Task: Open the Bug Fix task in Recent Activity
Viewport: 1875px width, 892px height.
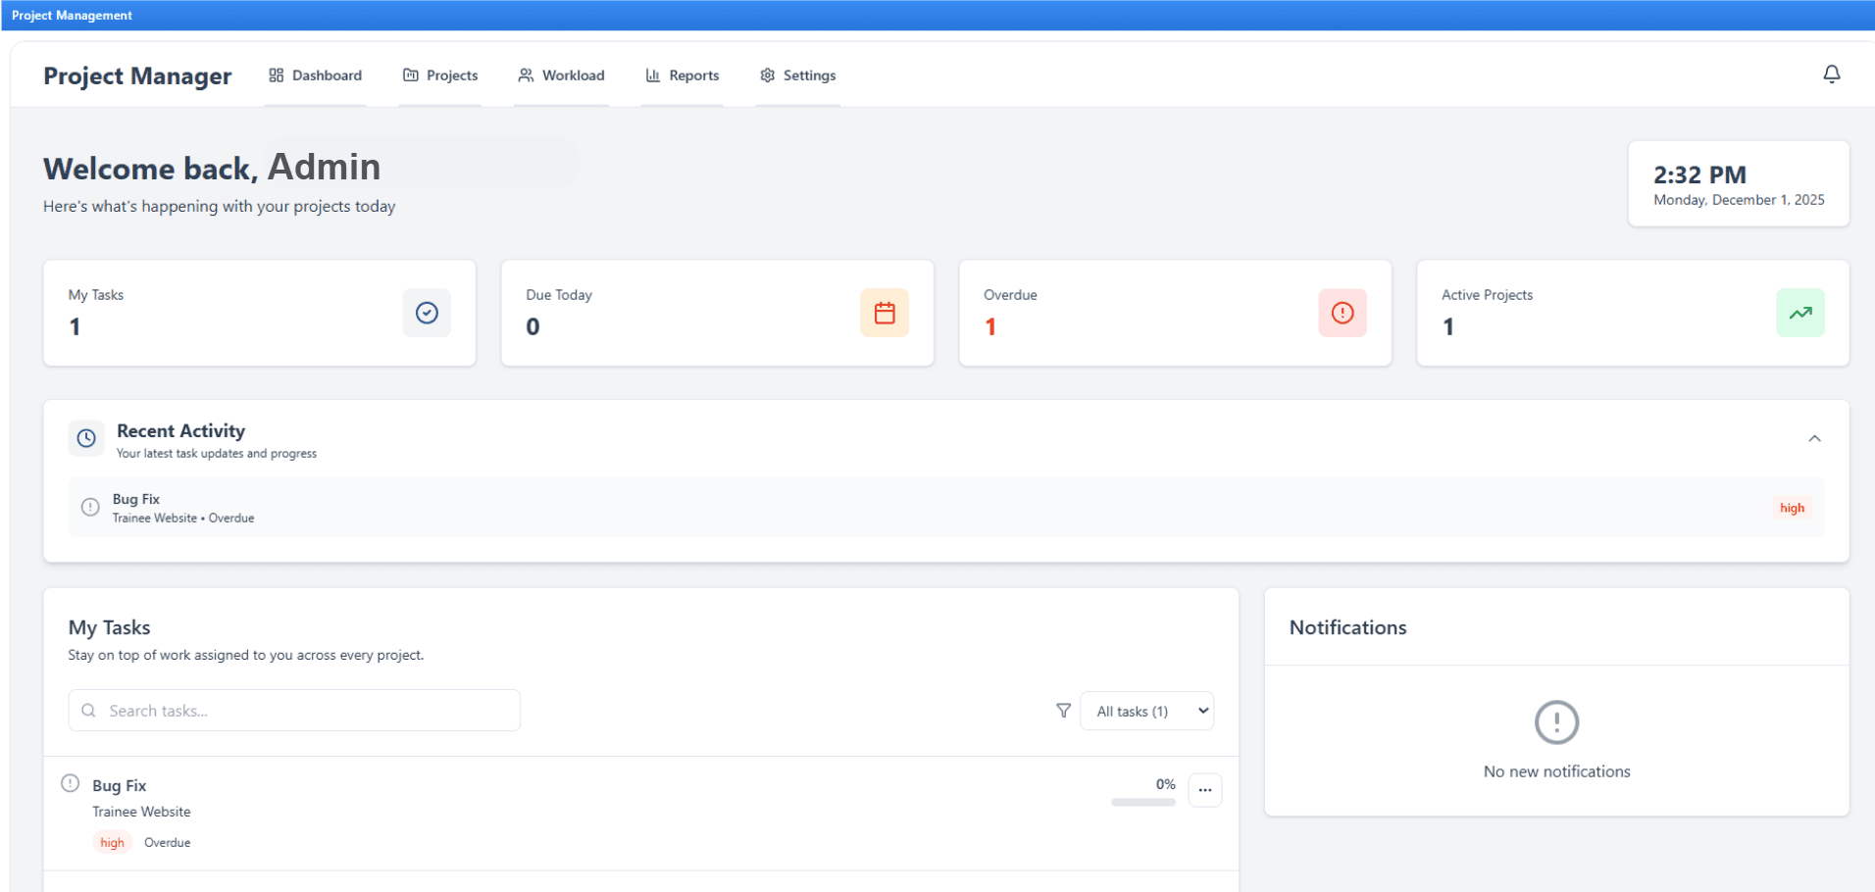Action: pyautogui.click(x=136, y=499)
